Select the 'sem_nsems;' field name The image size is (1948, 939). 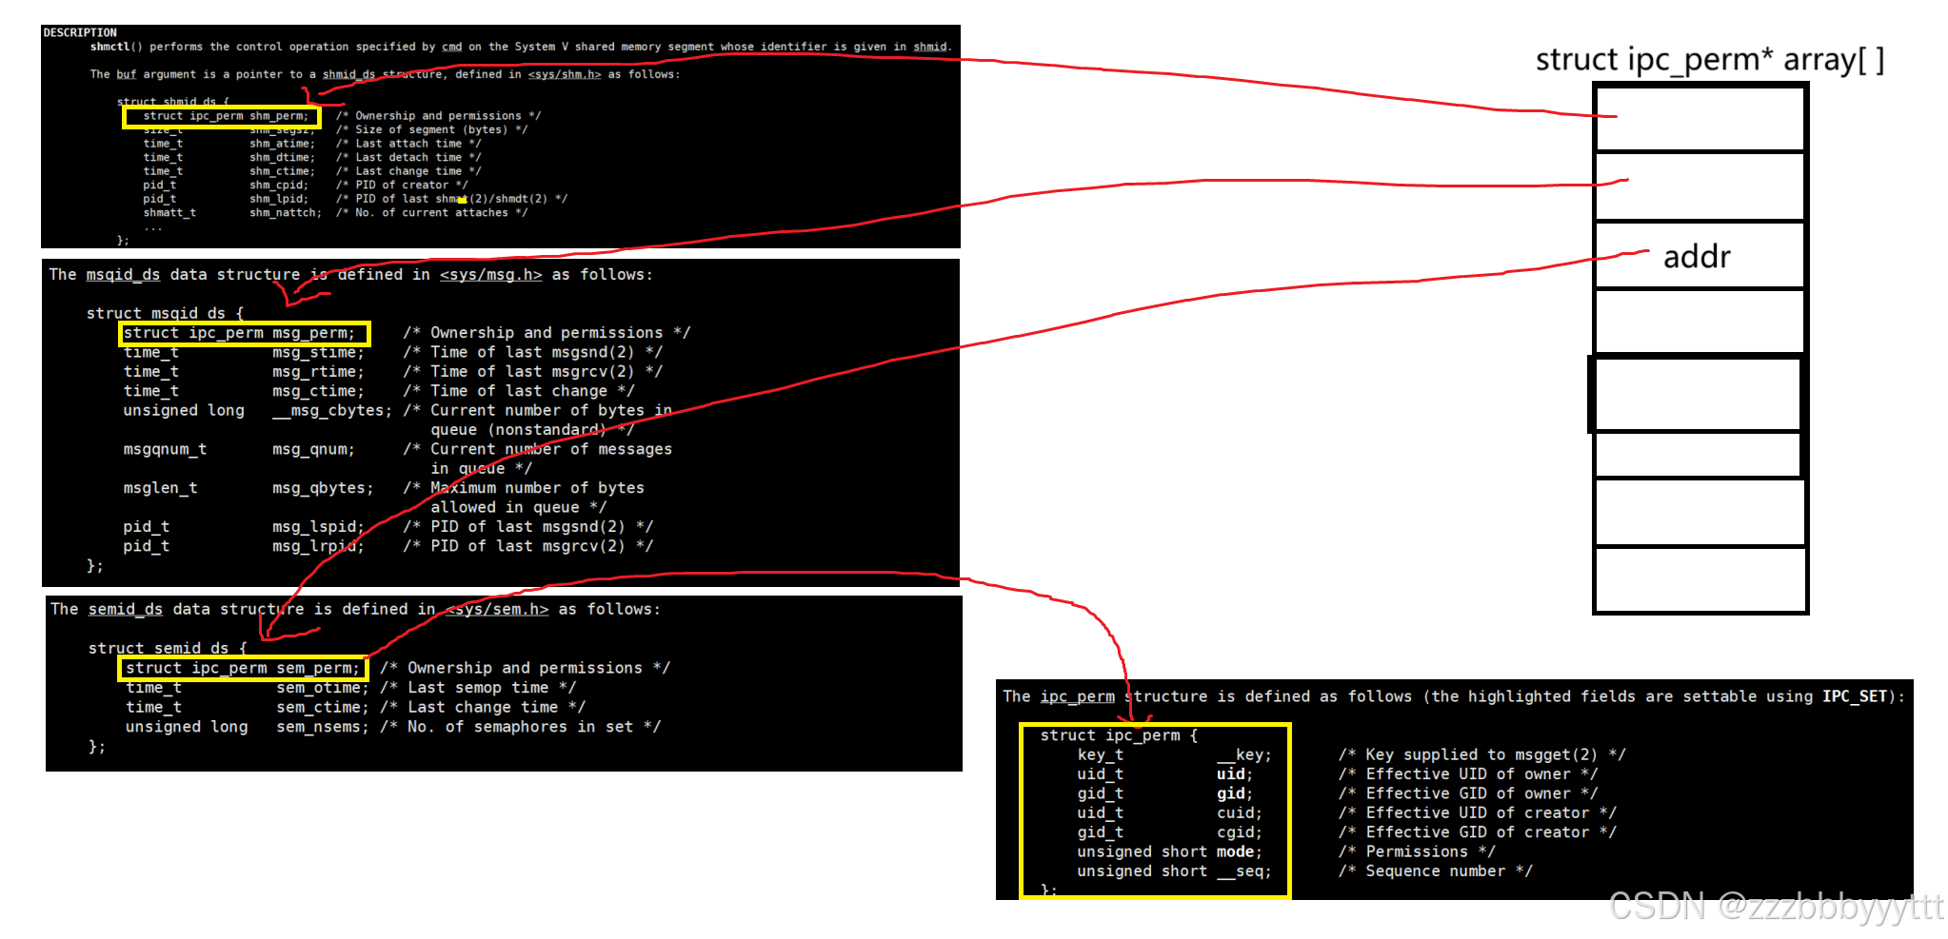pyautogui.click(x=322, y=727)
